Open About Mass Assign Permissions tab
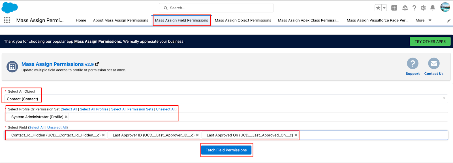Screen dimensions: 453x163 tap(121, 20)
